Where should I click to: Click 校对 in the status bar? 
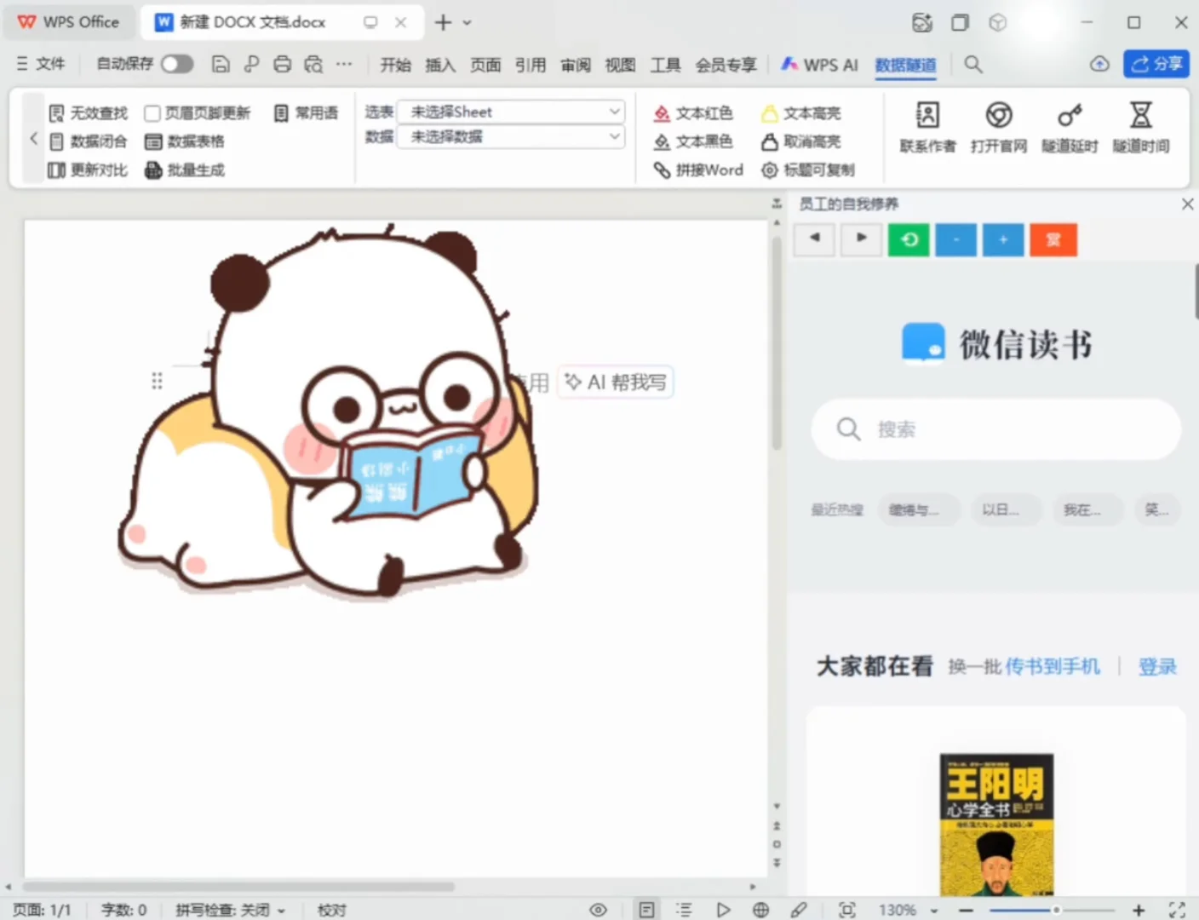[332, 910]
